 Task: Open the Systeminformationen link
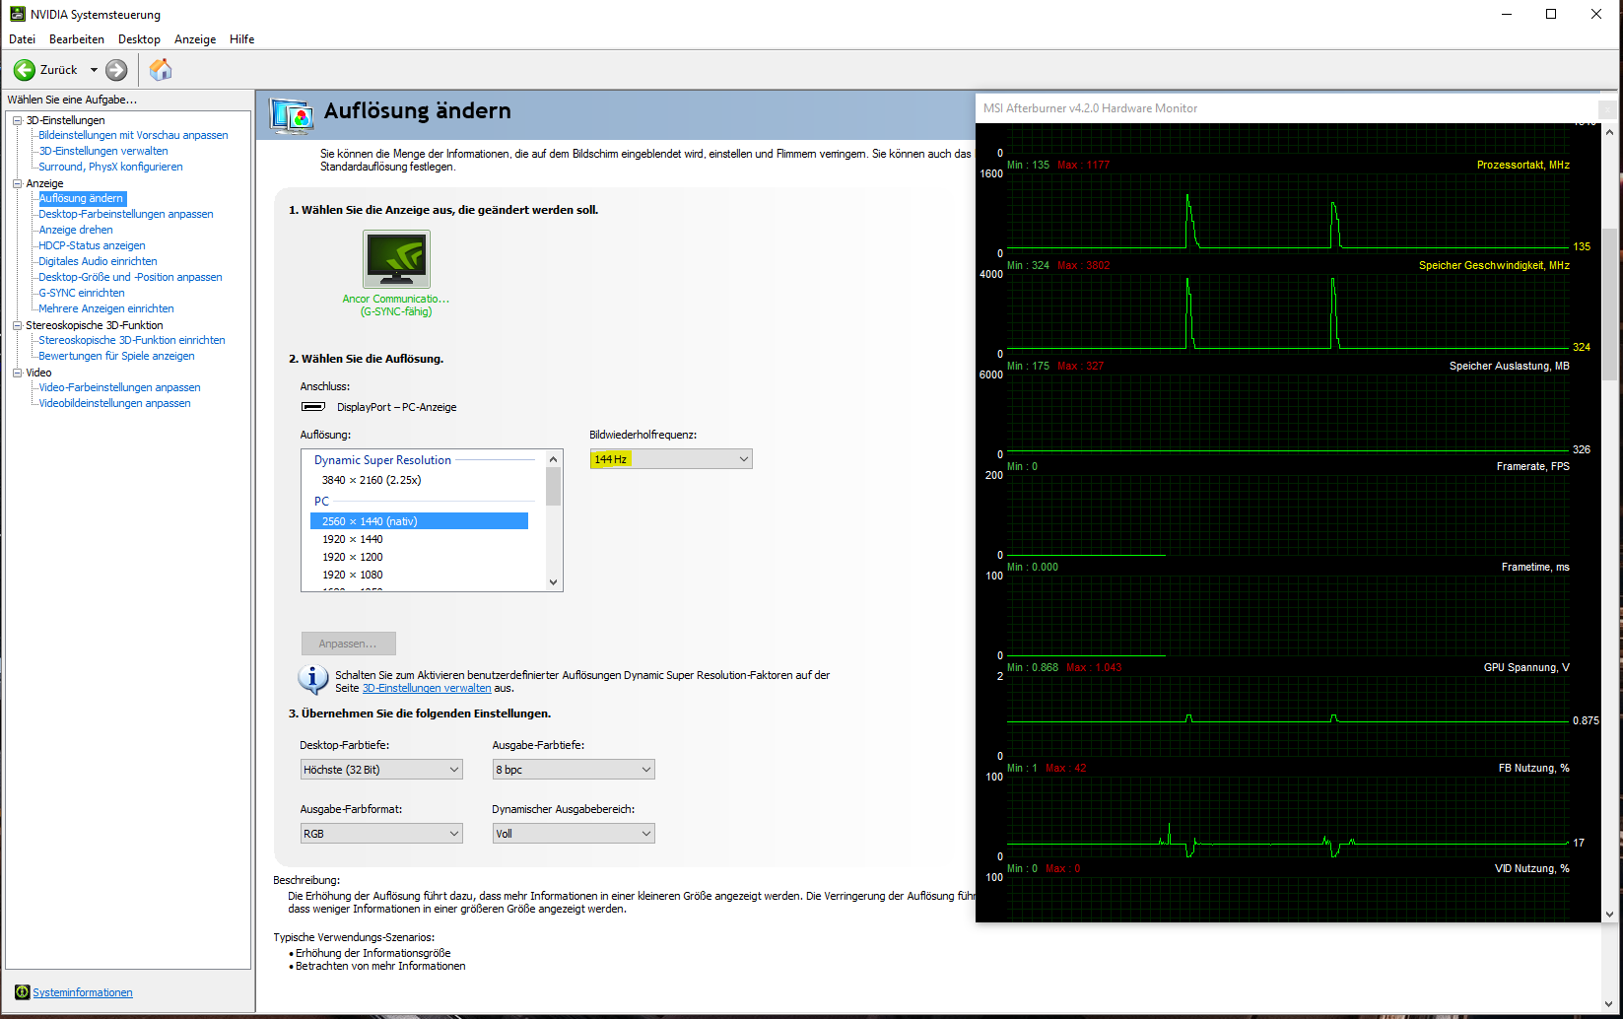click(x=83, y=992)
